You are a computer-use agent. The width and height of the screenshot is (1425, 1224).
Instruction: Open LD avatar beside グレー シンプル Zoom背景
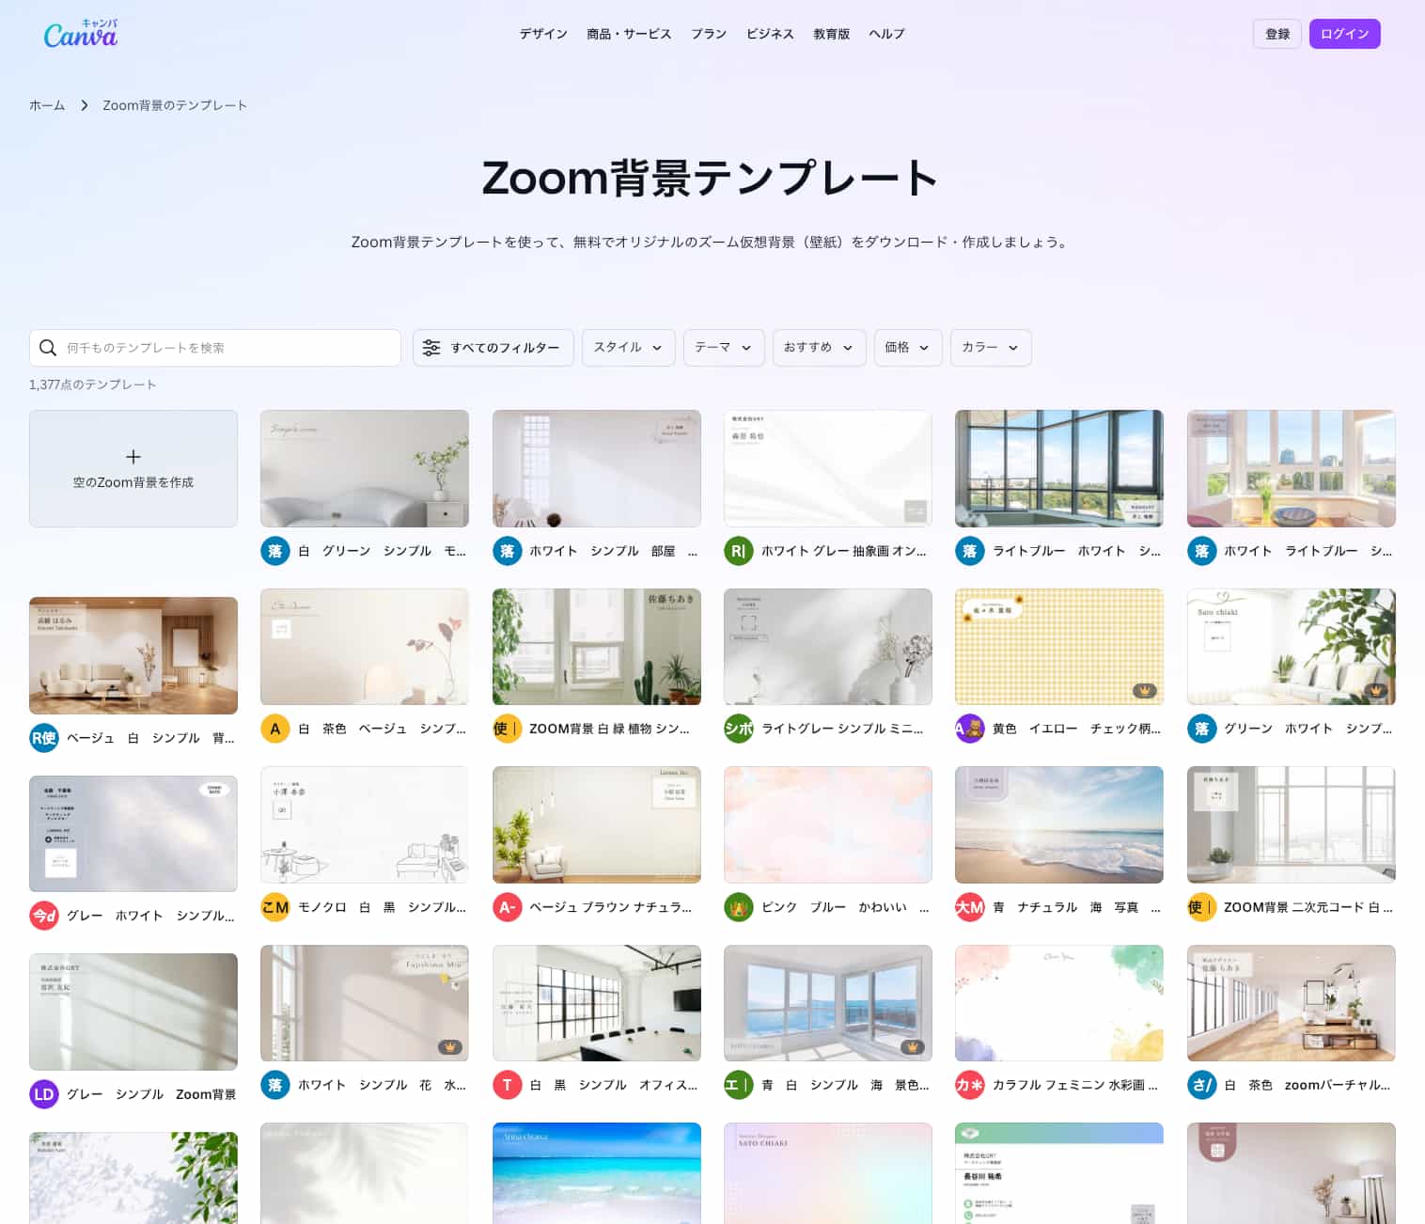44,1094
